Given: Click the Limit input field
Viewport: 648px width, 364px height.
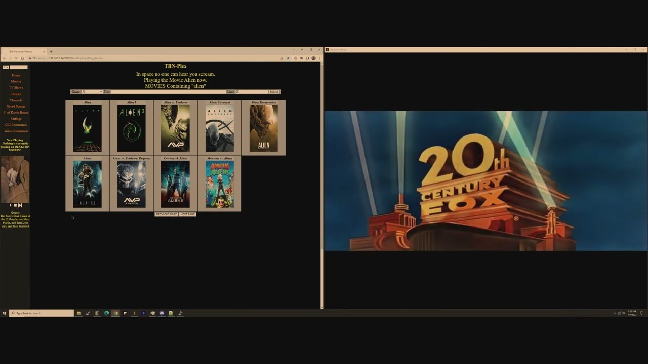Looking at the screenshot, I should tap(252, 92).
